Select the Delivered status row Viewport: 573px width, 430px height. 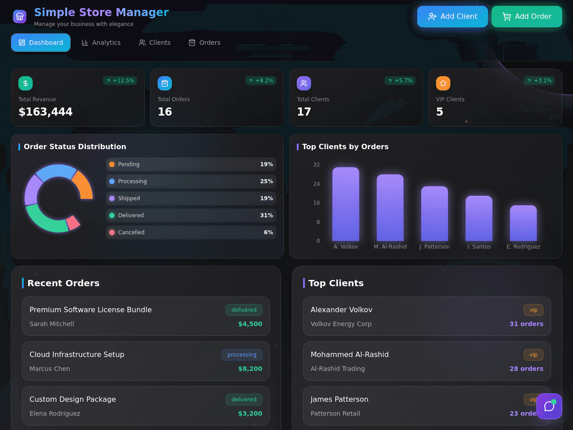click(191, 215)
